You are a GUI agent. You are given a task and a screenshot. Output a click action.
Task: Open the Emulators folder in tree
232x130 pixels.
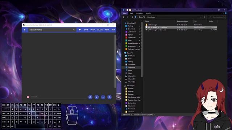tap(131, 112)
